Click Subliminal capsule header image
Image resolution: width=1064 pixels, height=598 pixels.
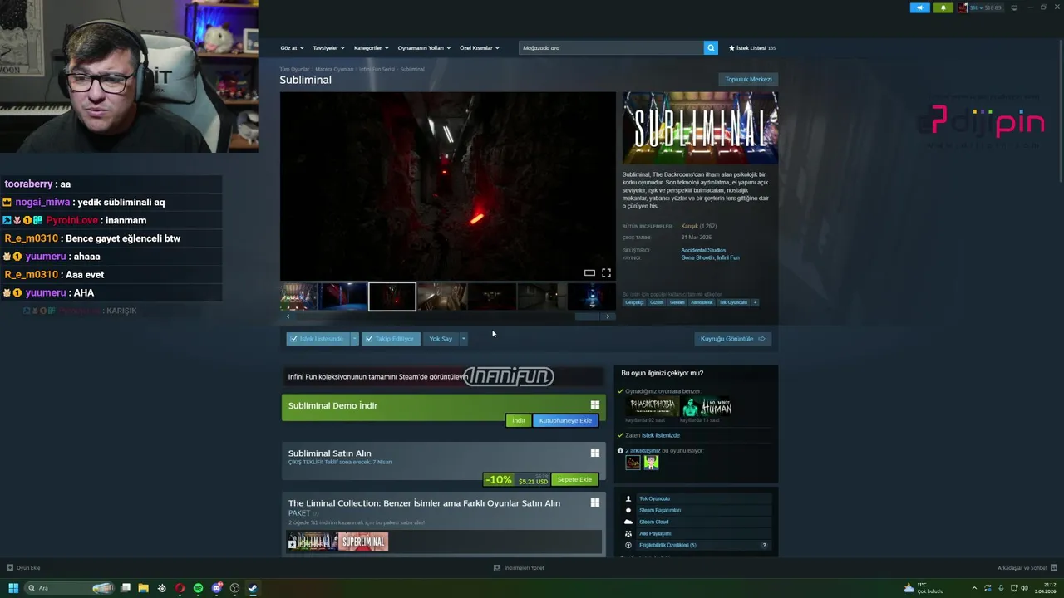coord(700,128)
